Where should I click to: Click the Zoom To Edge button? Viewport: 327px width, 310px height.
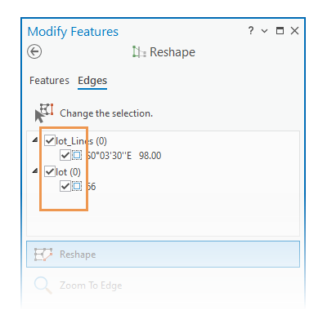[x=163, y=286]
